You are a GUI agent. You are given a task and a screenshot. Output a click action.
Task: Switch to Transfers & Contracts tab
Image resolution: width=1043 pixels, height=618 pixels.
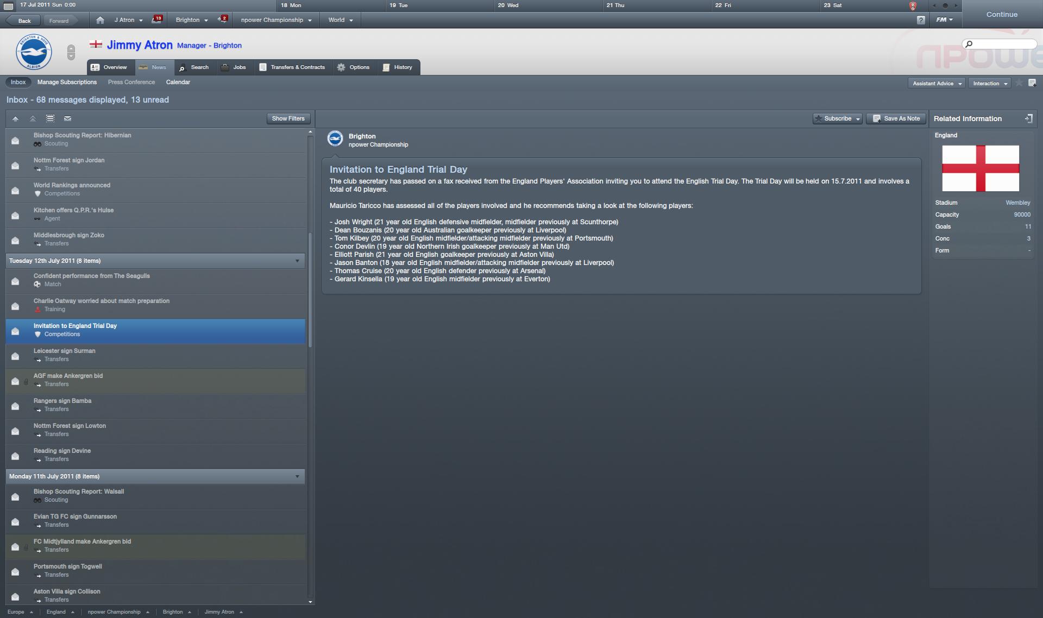tap(292, 67)
